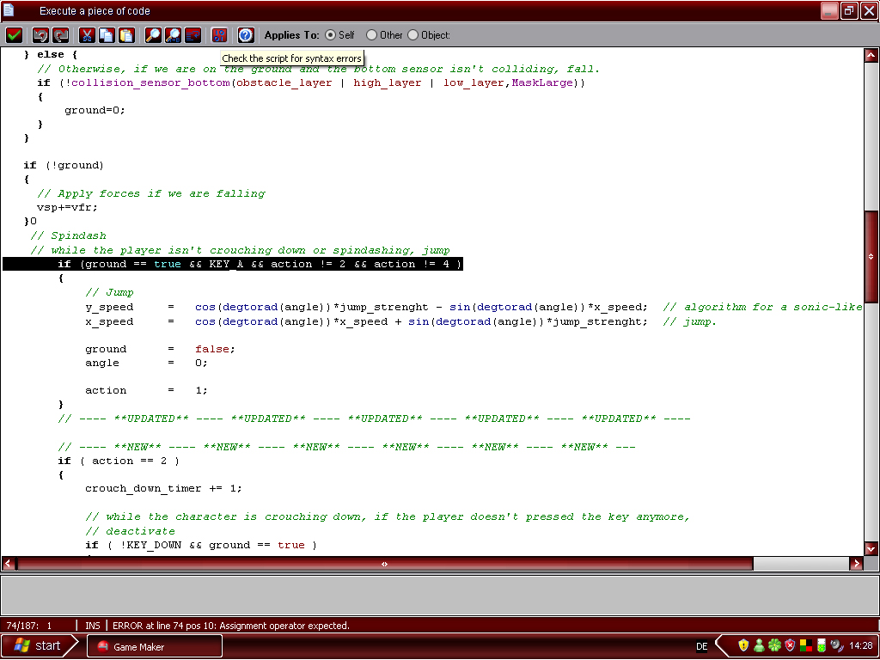
Task: Click the 'ground = false;' assignment line
Action: click(x=160, y=349)
